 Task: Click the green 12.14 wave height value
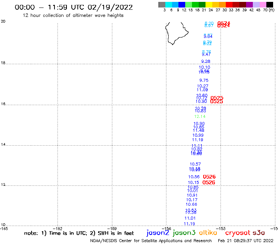[200, 116]
